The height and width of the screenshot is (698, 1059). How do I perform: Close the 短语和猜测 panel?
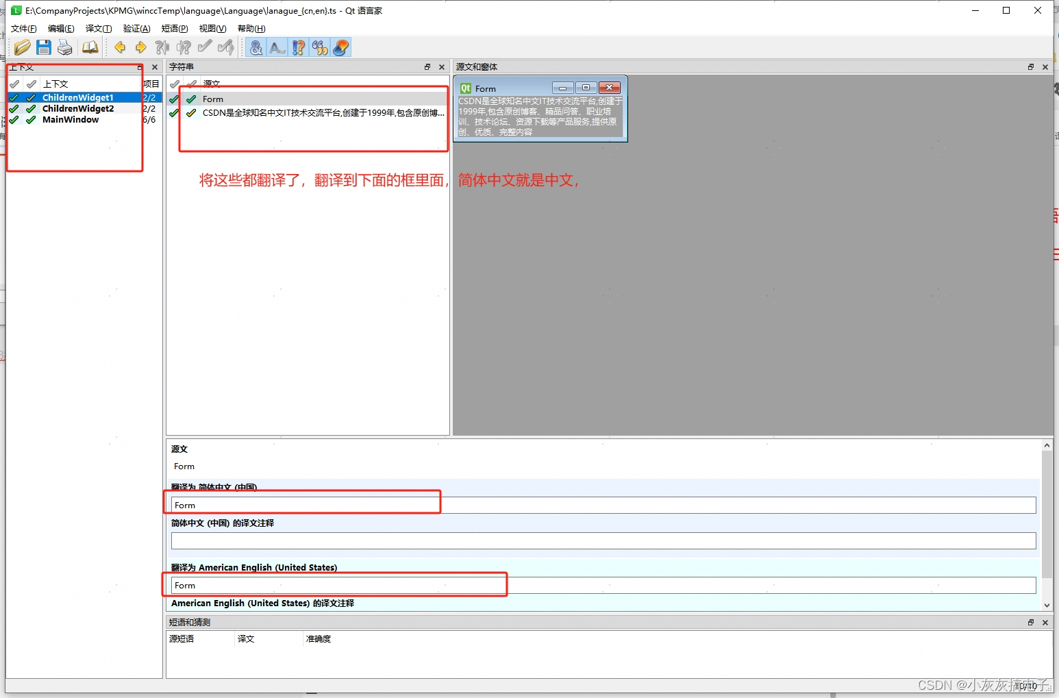point(1045,623)
